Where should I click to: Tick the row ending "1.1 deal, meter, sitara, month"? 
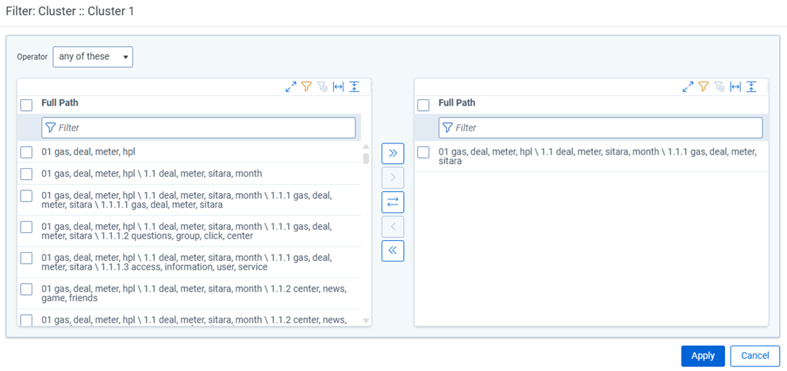pyautogui.click(x=26, y=174)
